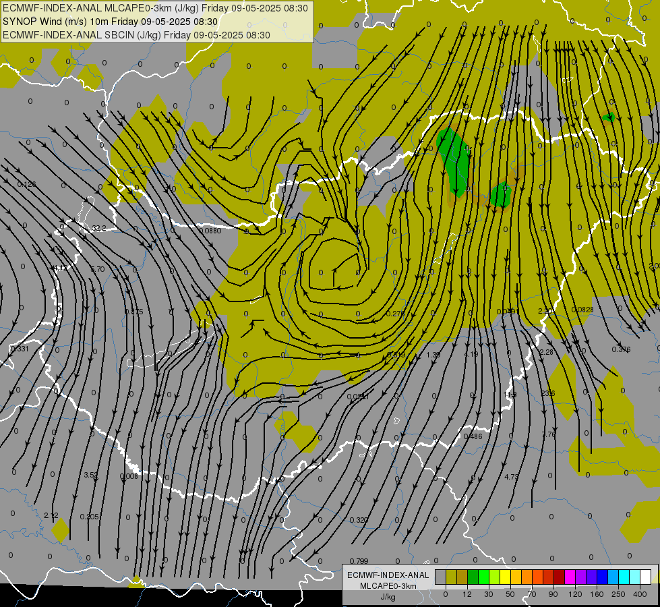Image resolution: width=660 pixels, height=607 pixels.
Task: Click the 5.70 value on the map
Action: [98, 269]
